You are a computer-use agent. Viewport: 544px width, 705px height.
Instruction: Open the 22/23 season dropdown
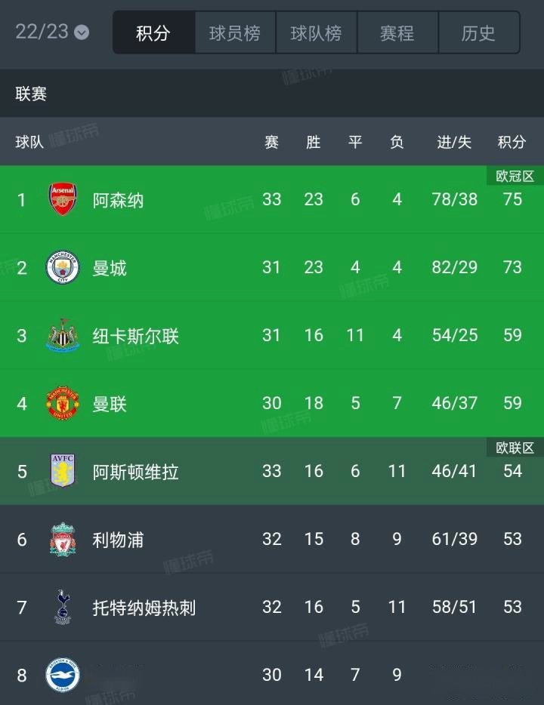[x=52, y=32]
